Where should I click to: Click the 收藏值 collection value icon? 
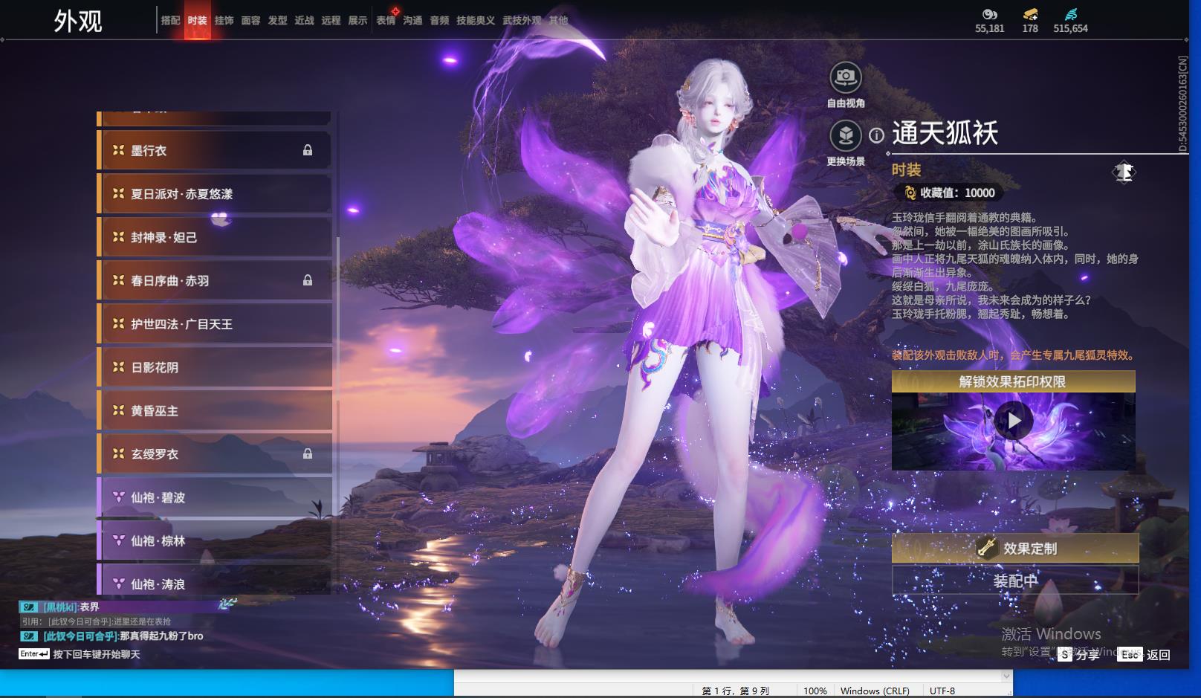[910, 193]
